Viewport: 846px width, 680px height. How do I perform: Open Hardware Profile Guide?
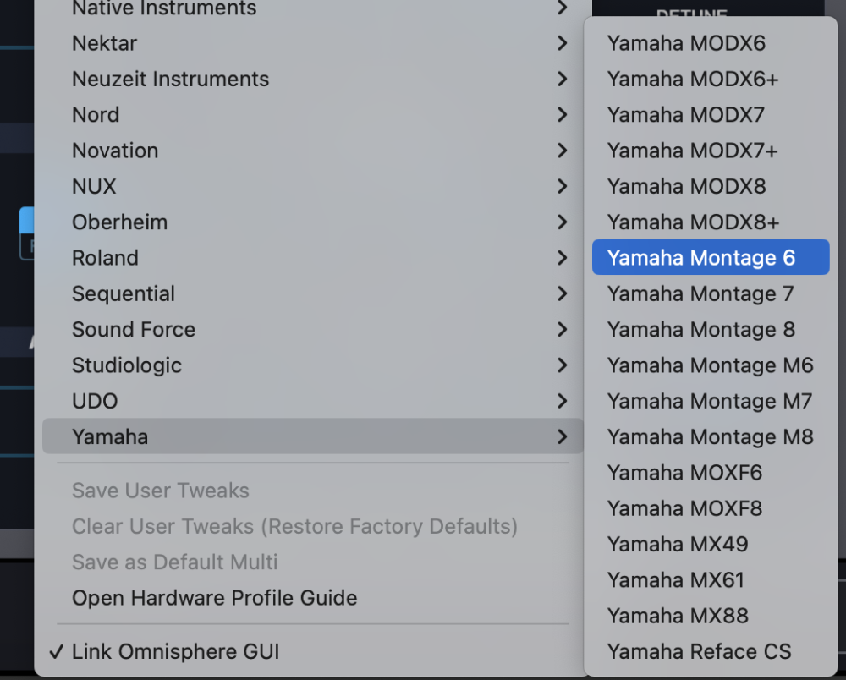click(x=214, y=598)
